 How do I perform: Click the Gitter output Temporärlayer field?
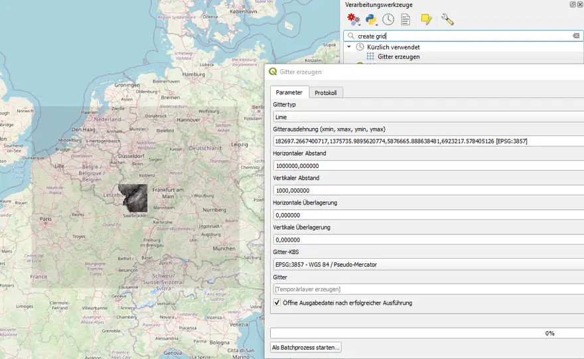pyautogui.click(x=428, y=289)
